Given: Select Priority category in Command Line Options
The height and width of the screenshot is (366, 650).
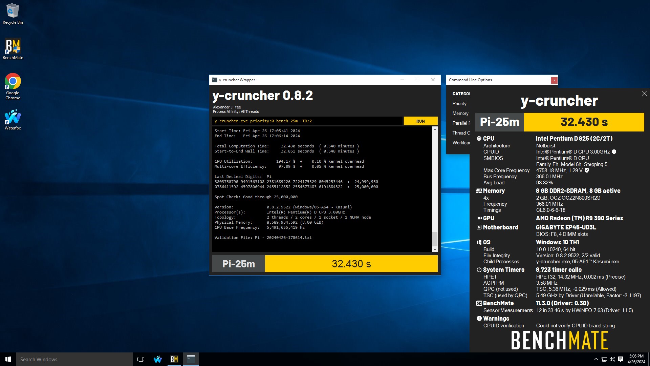Looking at the screenshot, I should click(459, 103).
